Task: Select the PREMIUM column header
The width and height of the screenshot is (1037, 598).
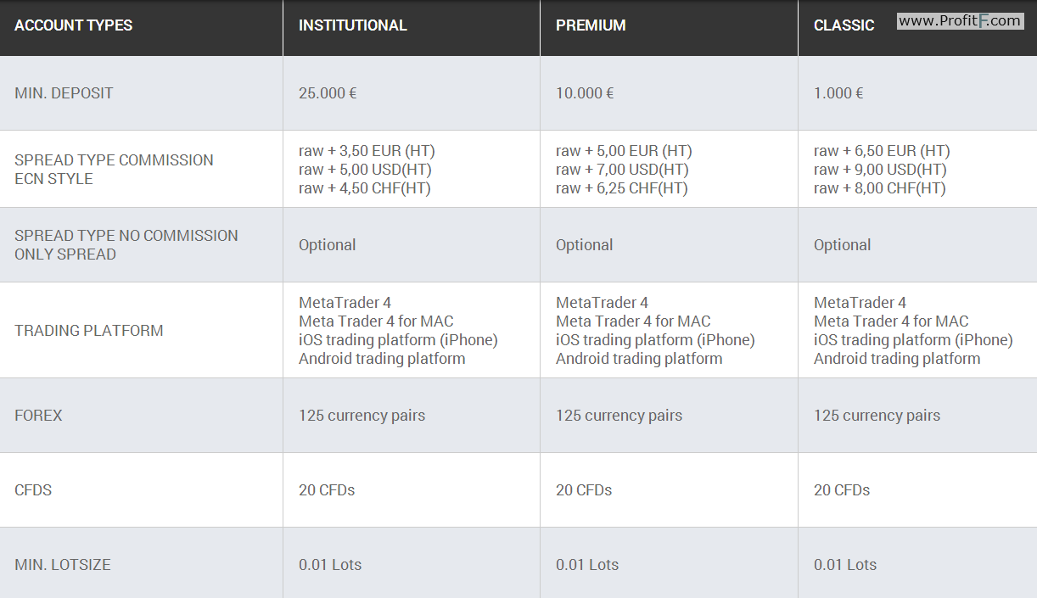Action: [591, 25]
